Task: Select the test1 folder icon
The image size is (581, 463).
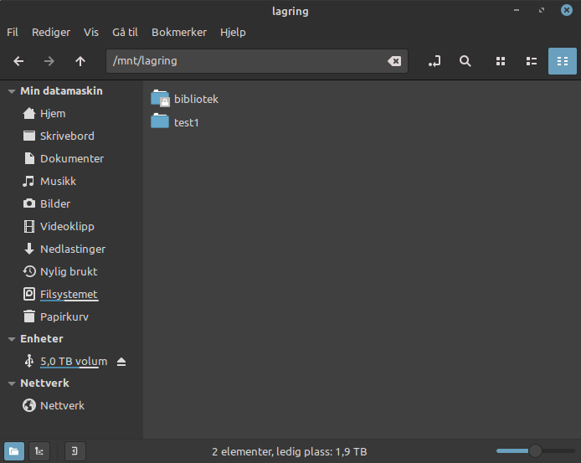Action: (x=160, y=121)
